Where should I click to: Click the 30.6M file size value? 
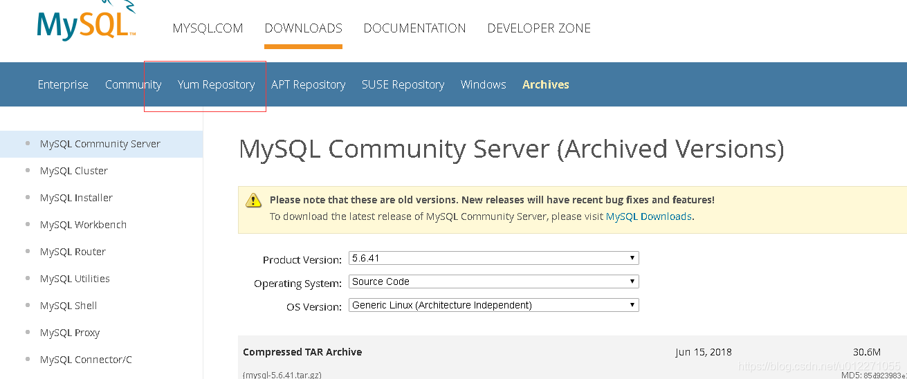867,352
